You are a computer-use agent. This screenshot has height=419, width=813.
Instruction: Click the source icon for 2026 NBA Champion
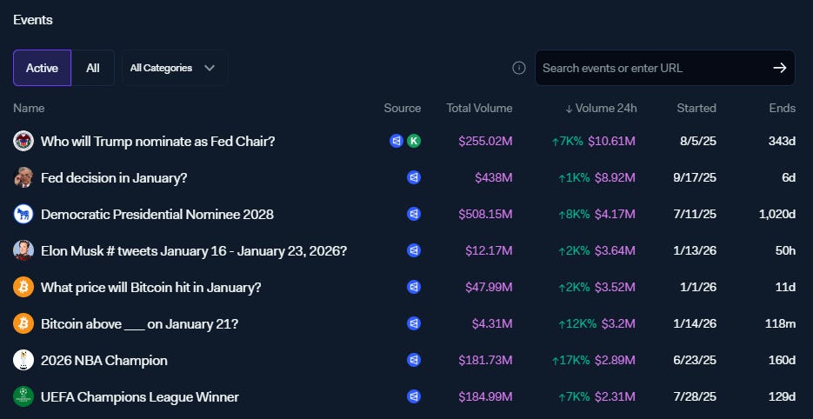coord(414,360)
